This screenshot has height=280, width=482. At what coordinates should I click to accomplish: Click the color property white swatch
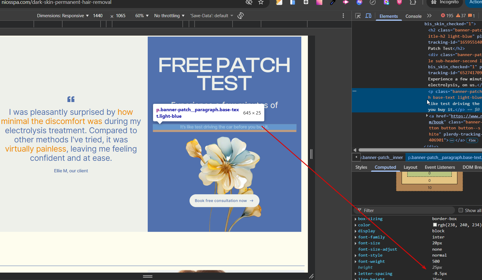pos(435,225)
